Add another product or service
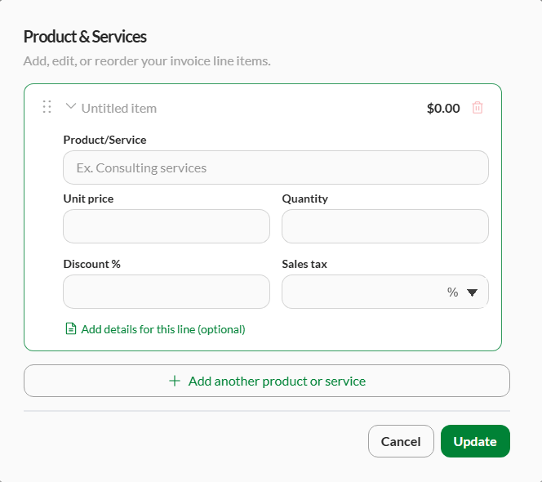 267,381
